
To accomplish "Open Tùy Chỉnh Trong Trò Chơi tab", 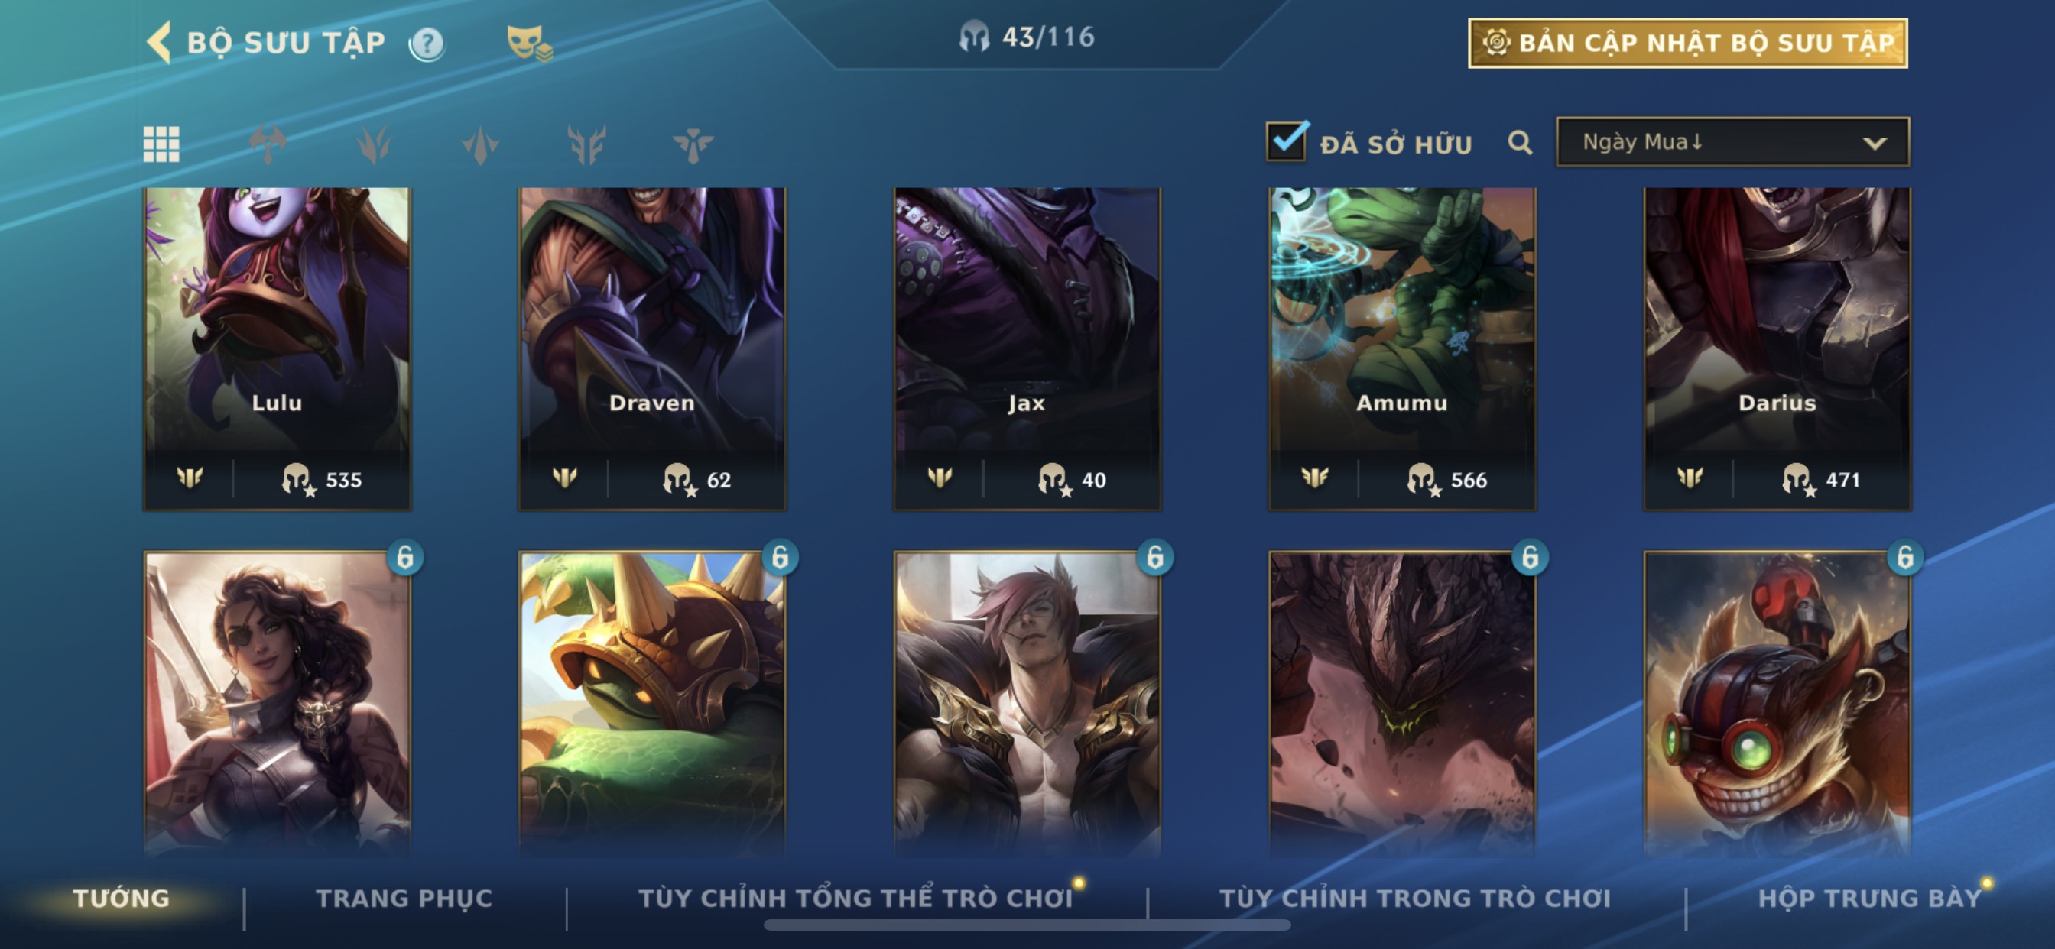I will (1415, 898).
